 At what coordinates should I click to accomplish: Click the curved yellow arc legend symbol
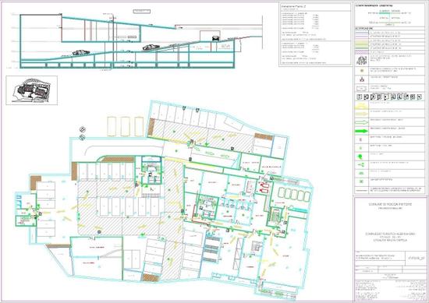[x=361, y=106]
